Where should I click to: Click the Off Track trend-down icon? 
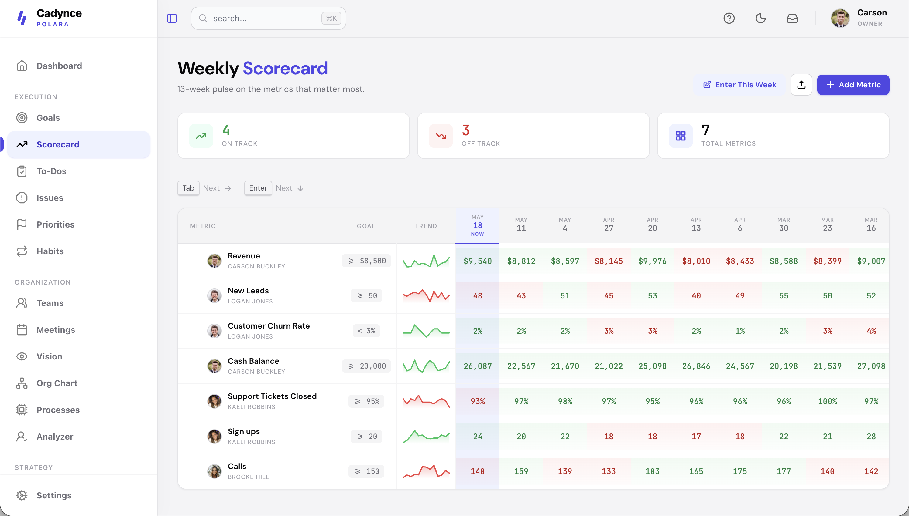(441, 136)
